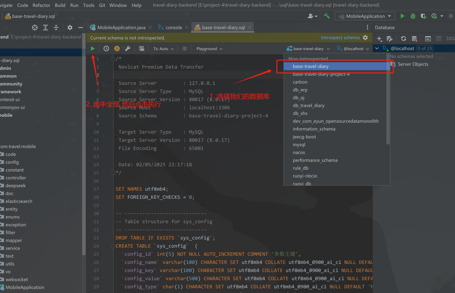
Task: Open the dropdown arrow beside profiler run icon
Action: click(442, 16)
